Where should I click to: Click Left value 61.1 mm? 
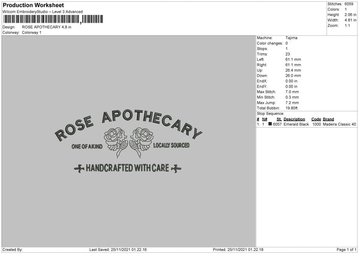tap(293, 59)
